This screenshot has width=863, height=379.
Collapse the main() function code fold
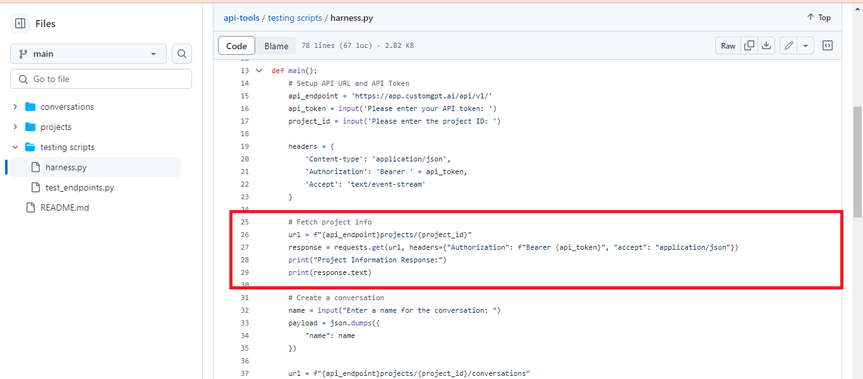[259, 70]
